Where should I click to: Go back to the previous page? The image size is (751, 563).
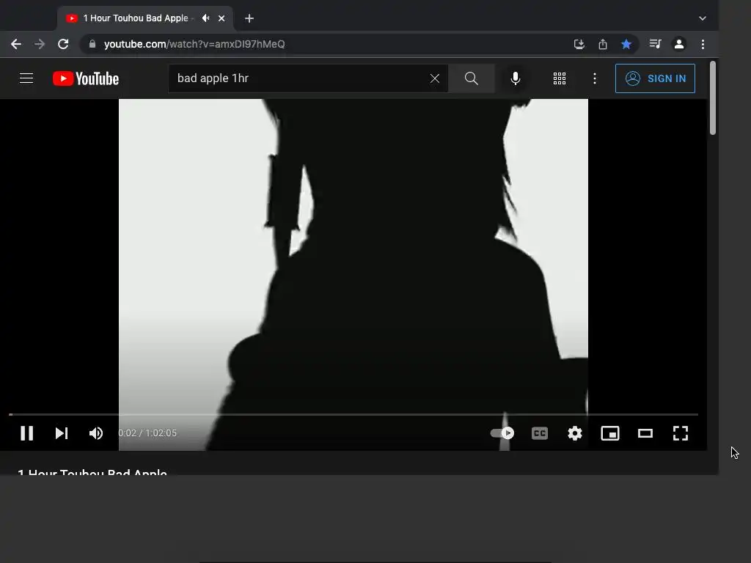pos(16,44)
